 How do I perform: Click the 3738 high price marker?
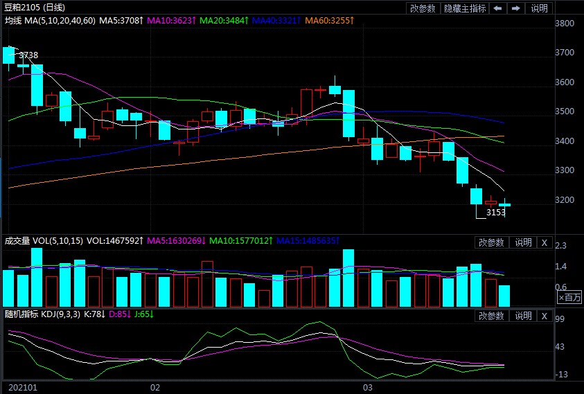click(x=28, y=55)
